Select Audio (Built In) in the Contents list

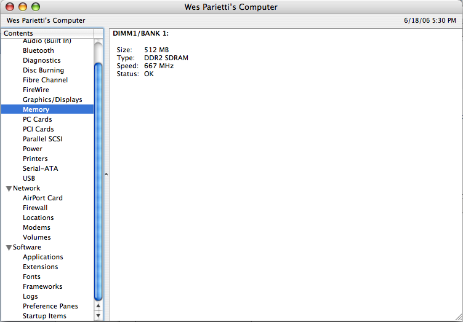click(47, 41)
